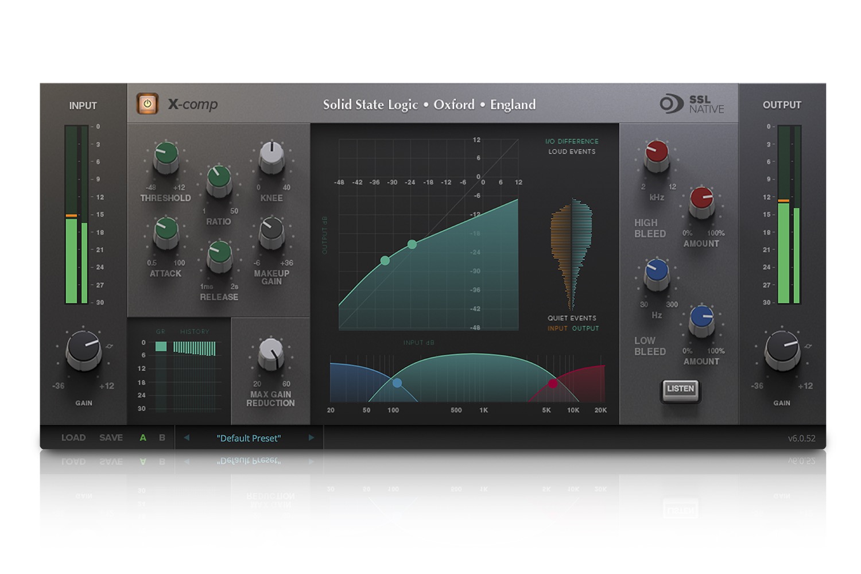The height and width of the screenshot is (574, 861).
Task: Click the Makeup Gain knob
Action: click(272, 232)
